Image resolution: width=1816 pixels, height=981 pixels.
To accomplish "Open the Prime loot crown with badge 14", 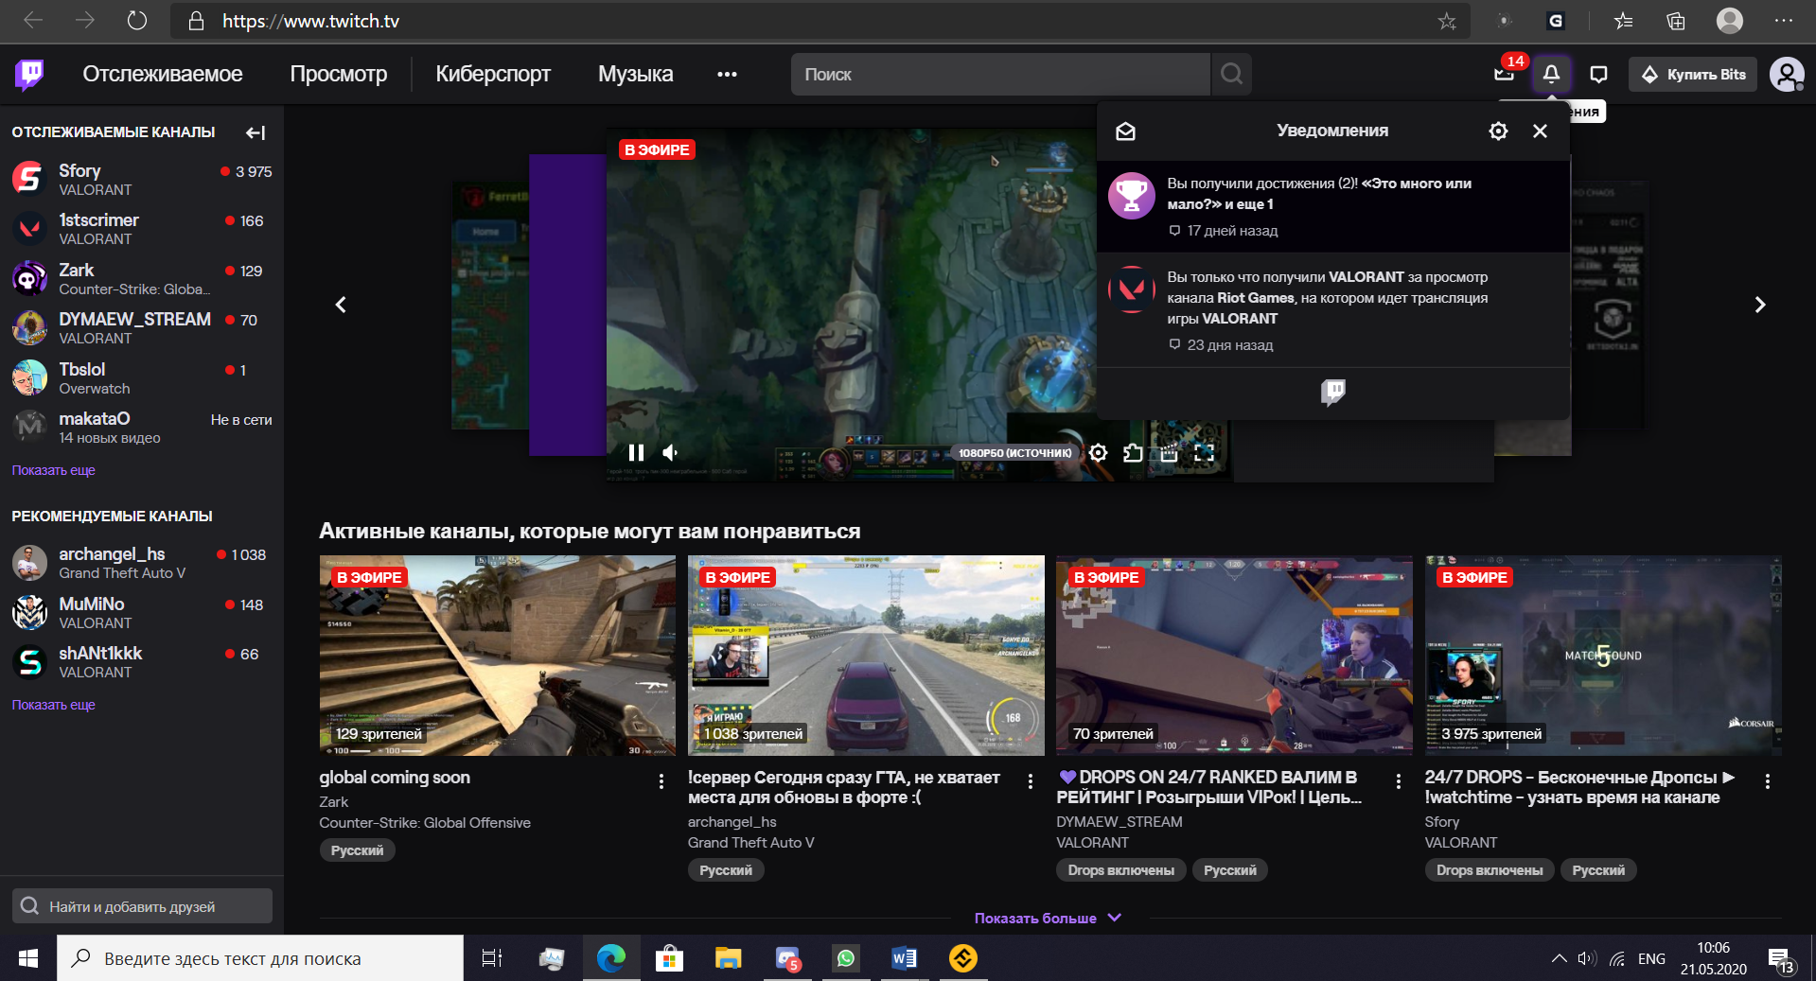I will coord(1505,74).
